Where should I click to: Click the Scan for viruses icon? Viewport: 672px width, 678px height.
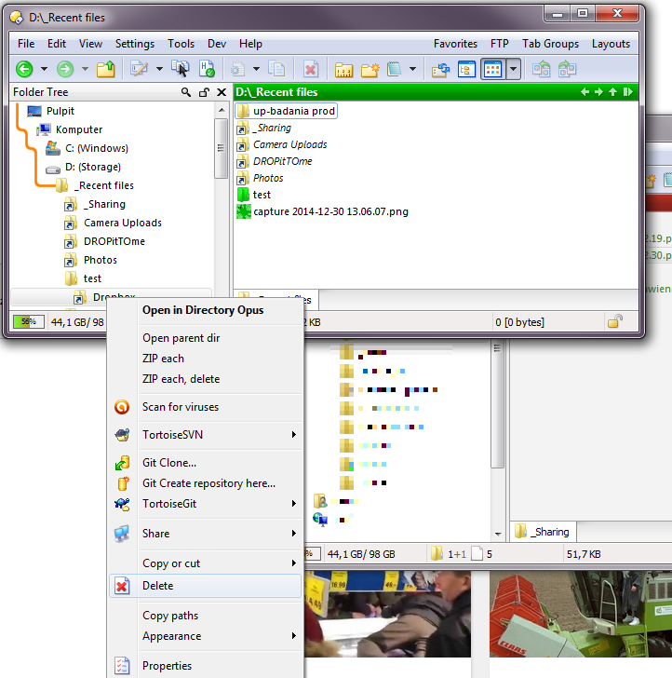pyautogui.click(x=122, y=407)
